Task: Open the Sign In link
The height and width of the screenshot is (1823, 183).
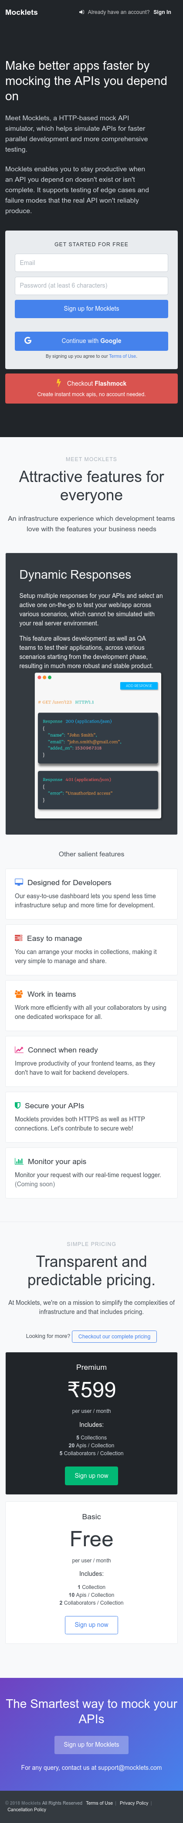Action: [x=162, y=12]
